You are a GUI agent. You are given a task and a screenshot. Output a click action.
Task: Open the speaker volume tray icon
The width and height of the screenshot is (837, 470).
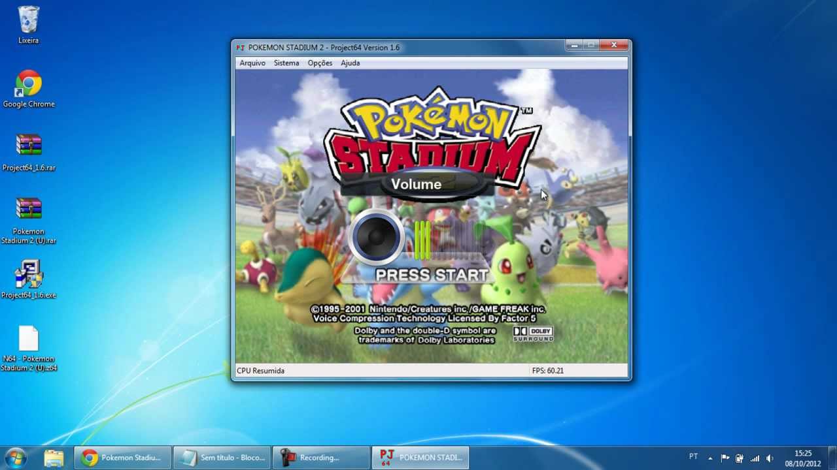[x=770, y=458]
